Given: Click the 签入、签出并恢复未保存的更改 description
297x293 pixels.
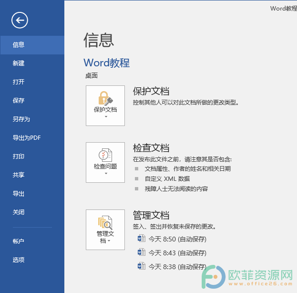Looking at the screenshot, I should coord(174,227).
